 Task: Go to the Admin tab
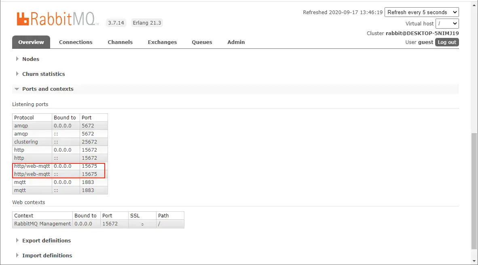click(236, 42)
